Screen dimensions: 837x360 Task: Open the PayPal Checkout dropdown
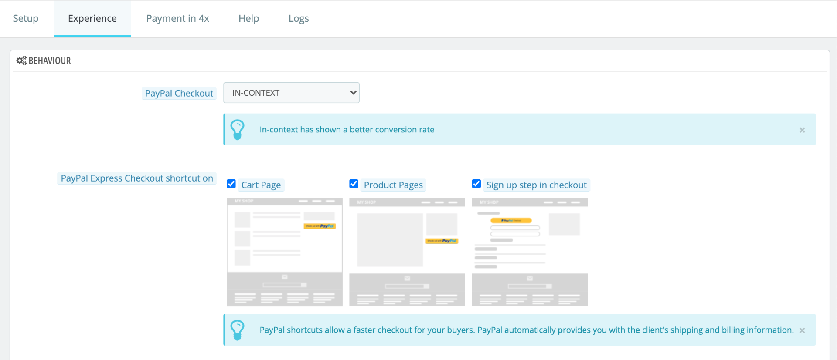coord(291,93)
